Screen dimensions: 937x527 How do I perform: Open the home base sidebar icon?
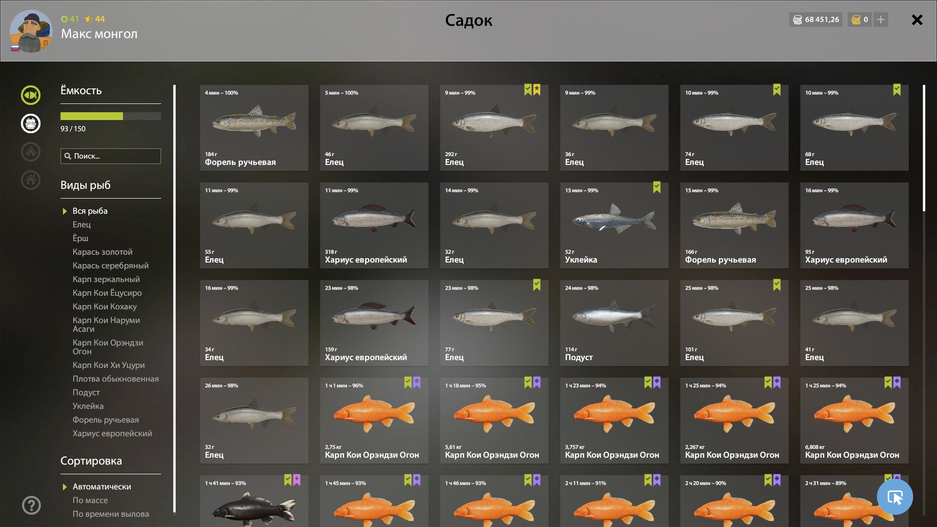click(31, 180)
